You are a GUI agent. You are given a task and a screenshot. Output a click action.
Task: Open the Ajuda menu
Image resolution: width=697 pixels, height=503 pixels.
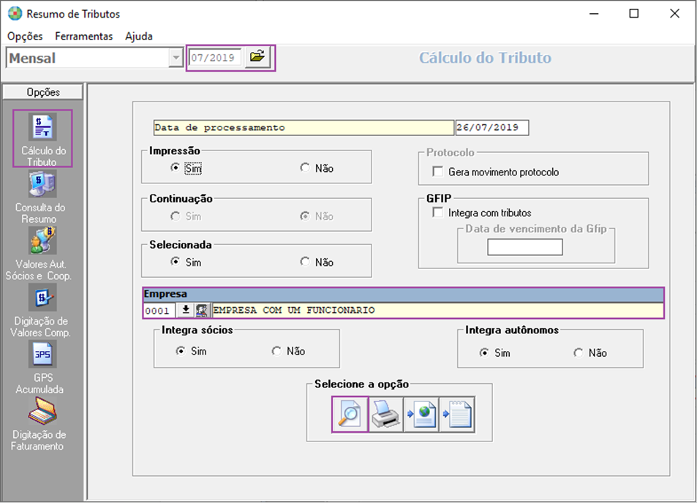click(139, 36)
